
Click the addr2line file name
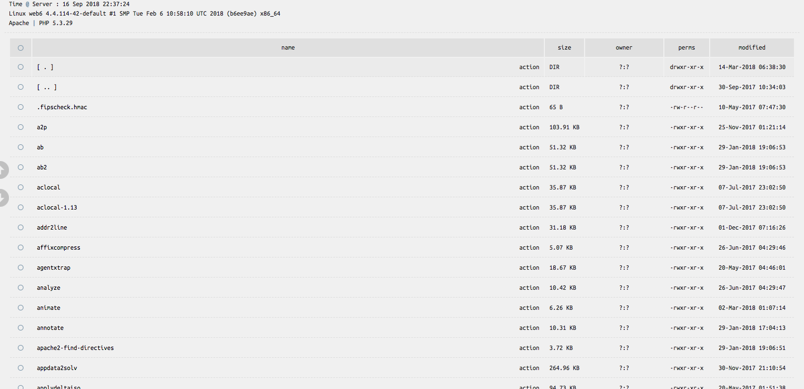click(52, 227)
